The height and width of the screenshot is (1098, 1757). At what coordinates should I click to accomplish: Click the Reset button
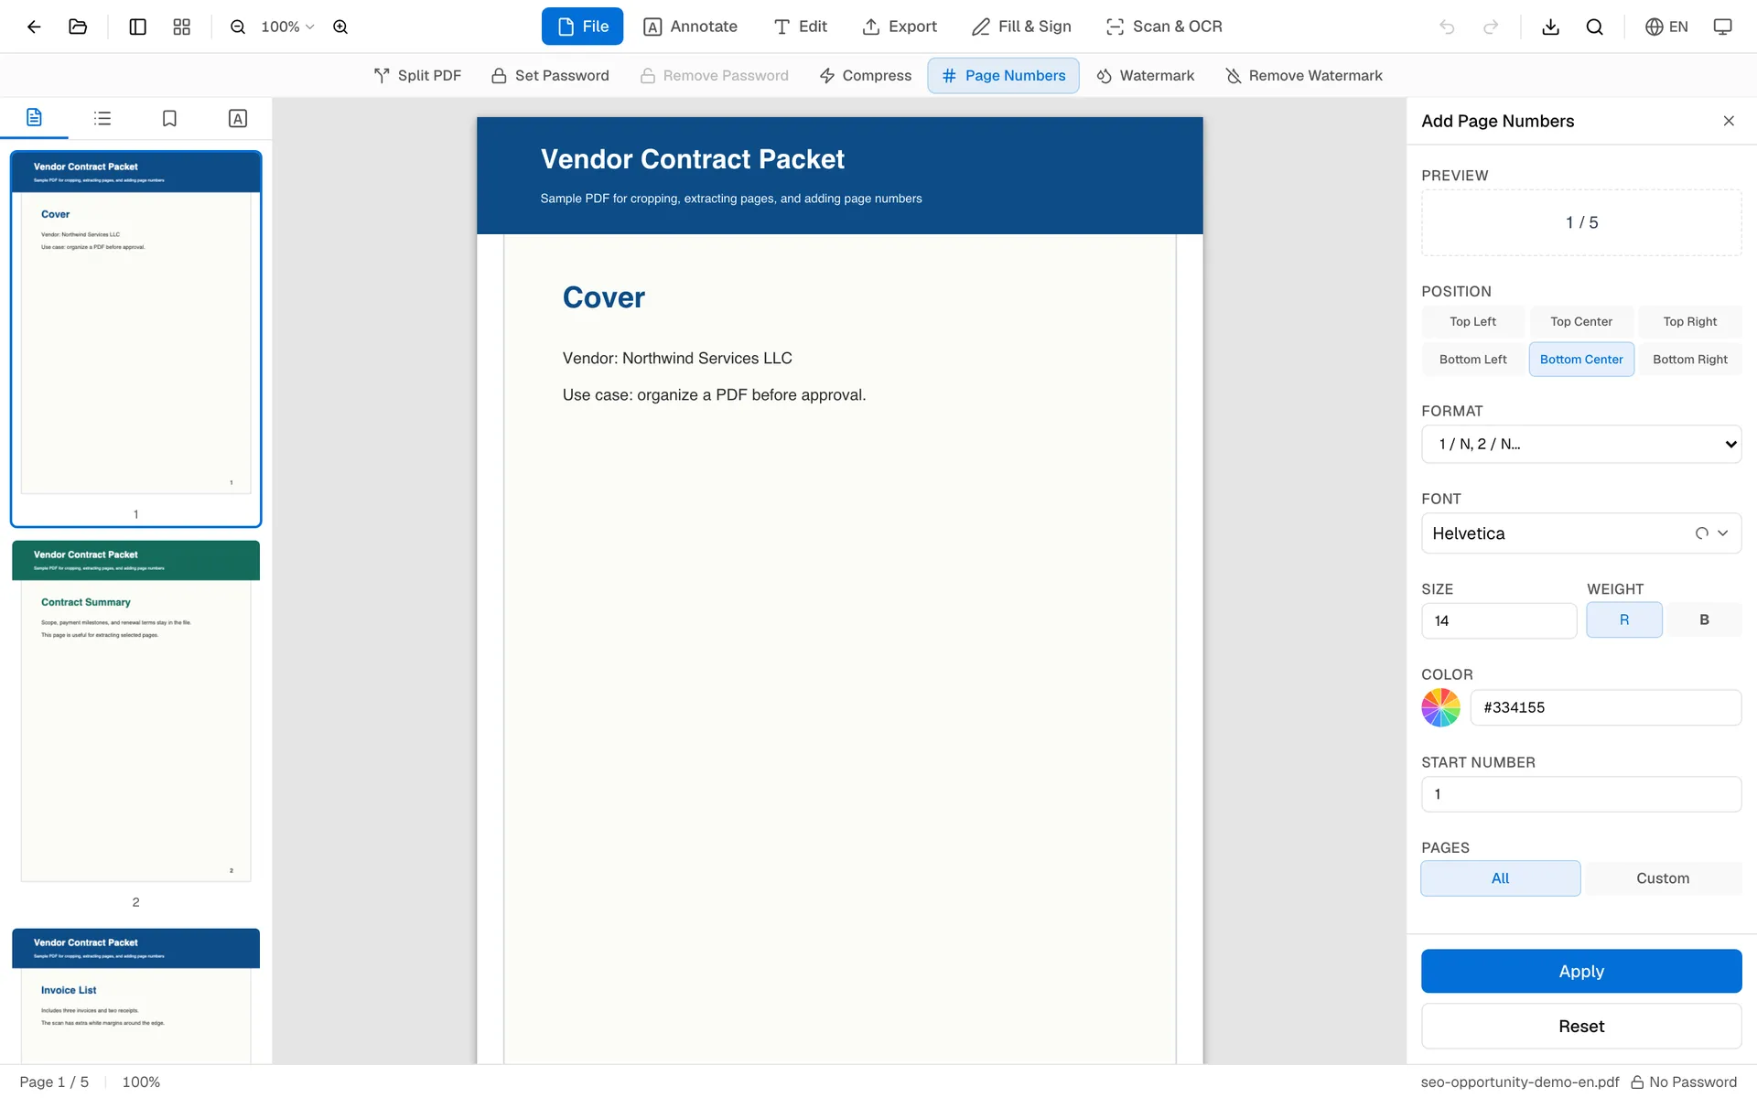tap(1581, 1027)
